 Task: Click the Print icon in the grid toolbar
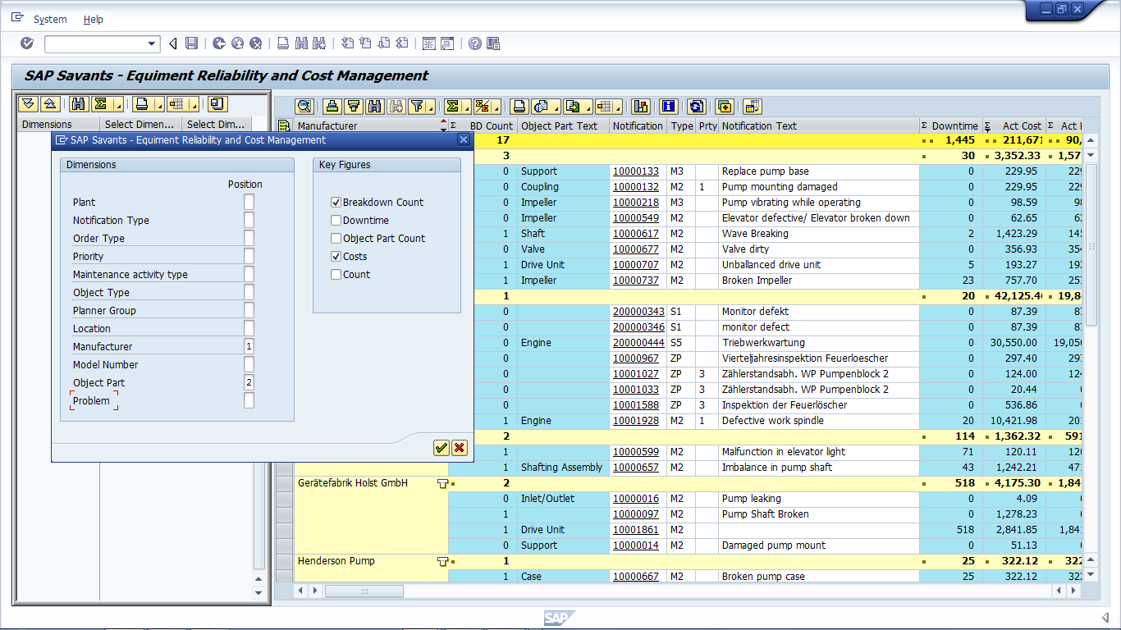pos(519,106)
